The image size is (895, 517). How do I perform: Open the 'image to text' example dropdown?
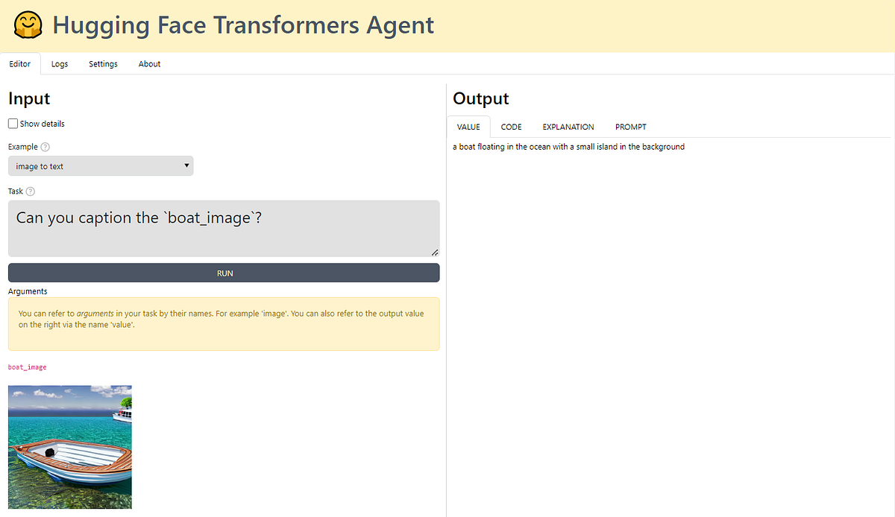pos(101,165)
